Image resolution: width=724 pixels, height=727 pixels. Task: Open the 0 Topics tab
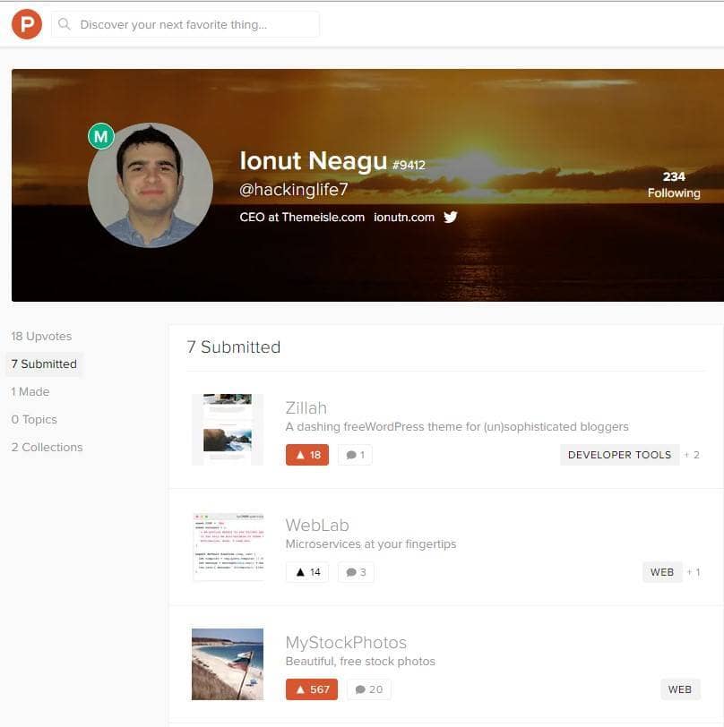[34, 420]
